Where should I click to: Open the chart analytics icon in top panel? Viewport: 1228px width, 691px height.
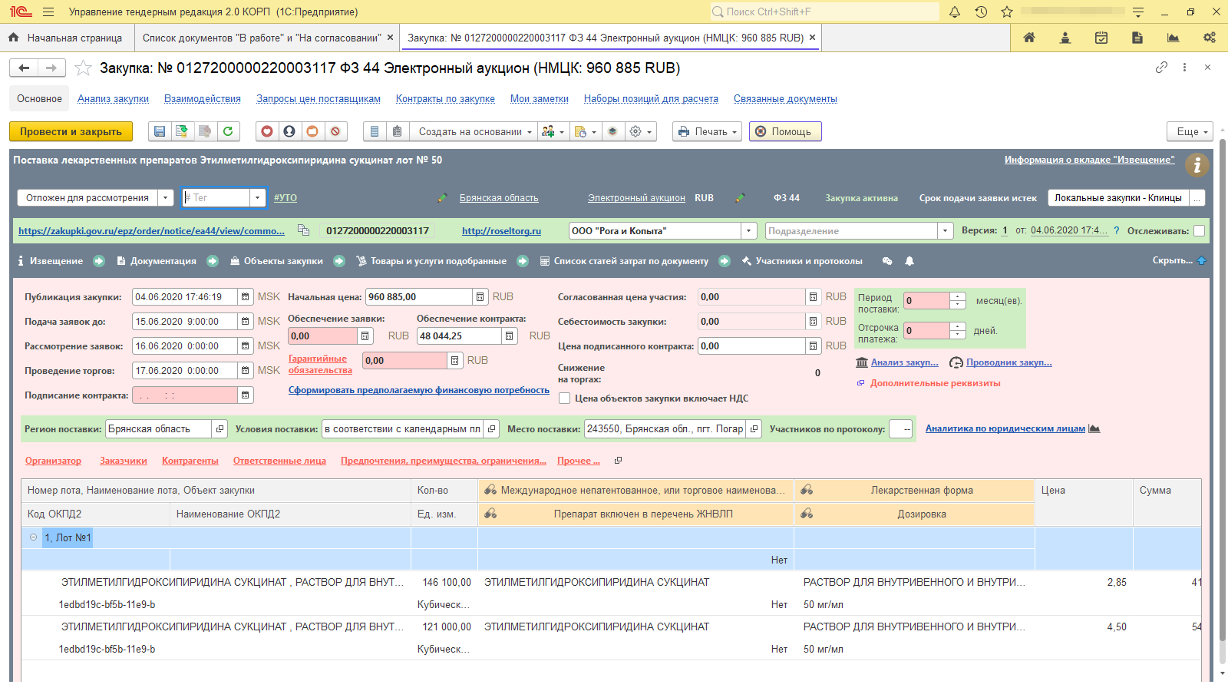pyautogui.click(x=1173, y=38)
